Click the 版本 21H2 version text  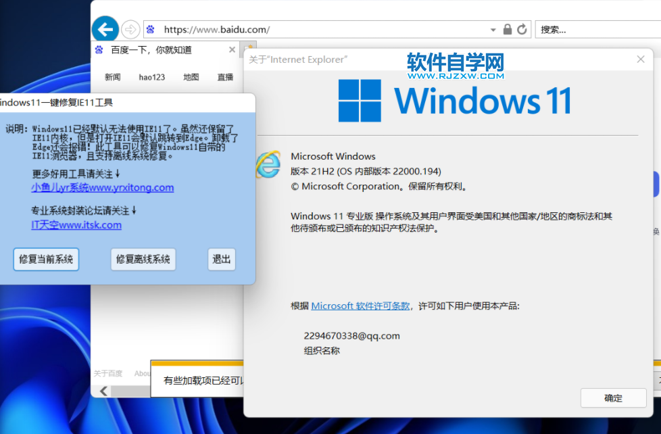point(366,171)
